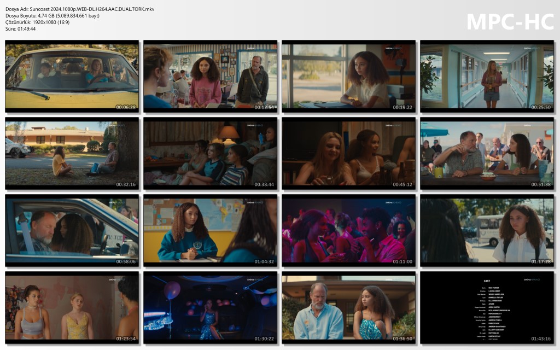The height and width of the screenshot is (350, 560).
Task: Click the thumbnail timestamped 01:17:28
Action: 487,230
